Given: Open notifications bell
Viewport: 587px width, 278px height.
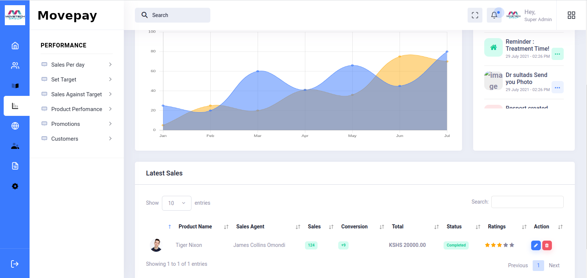Looking at the screenshot, I should pyautogui.click(x=494, y=15).
